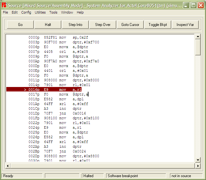Click the Step Into button
The height and width of the screenshot is (180, 206).
click(x=75, y=25)
